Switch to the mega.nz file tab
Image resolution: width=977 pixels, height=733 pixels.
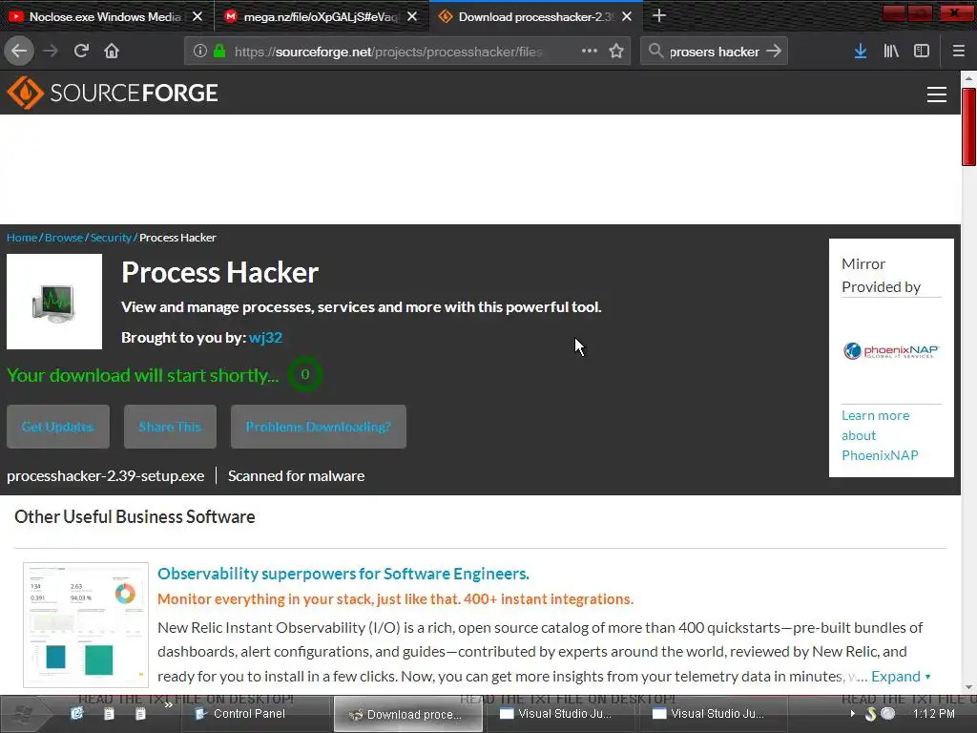320,17
